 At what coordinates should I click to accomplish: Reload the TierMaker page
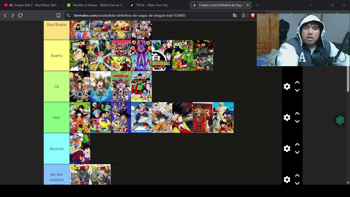(20, 15)
